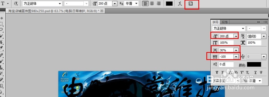Expand font size dropdown in Character panel
The width and height of the screenshot is (269, 97).
tap(236, 36)
